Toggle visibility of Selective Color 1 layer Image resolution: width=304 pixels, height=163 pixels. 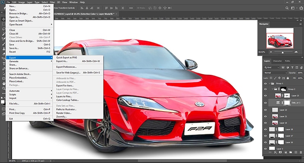(265, 102)
